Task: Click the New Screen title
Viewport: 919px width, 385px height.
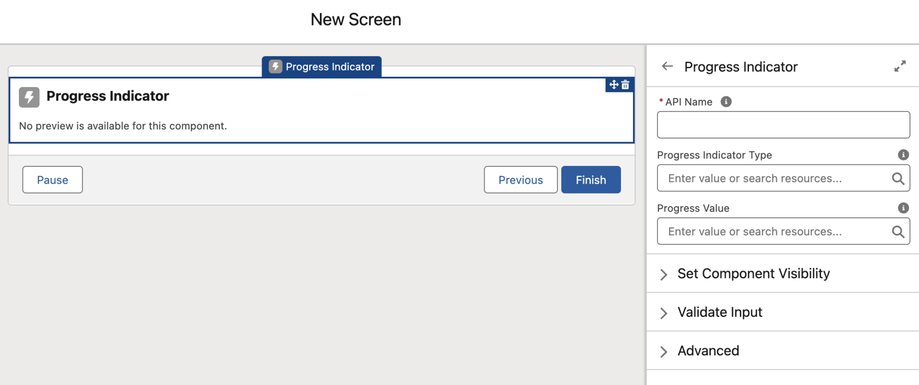Action: click(355, 19)
